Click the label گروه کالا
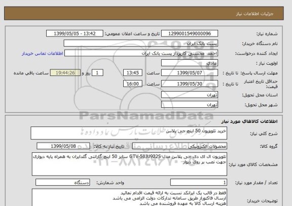292x206 pixels. click(269, 146)
